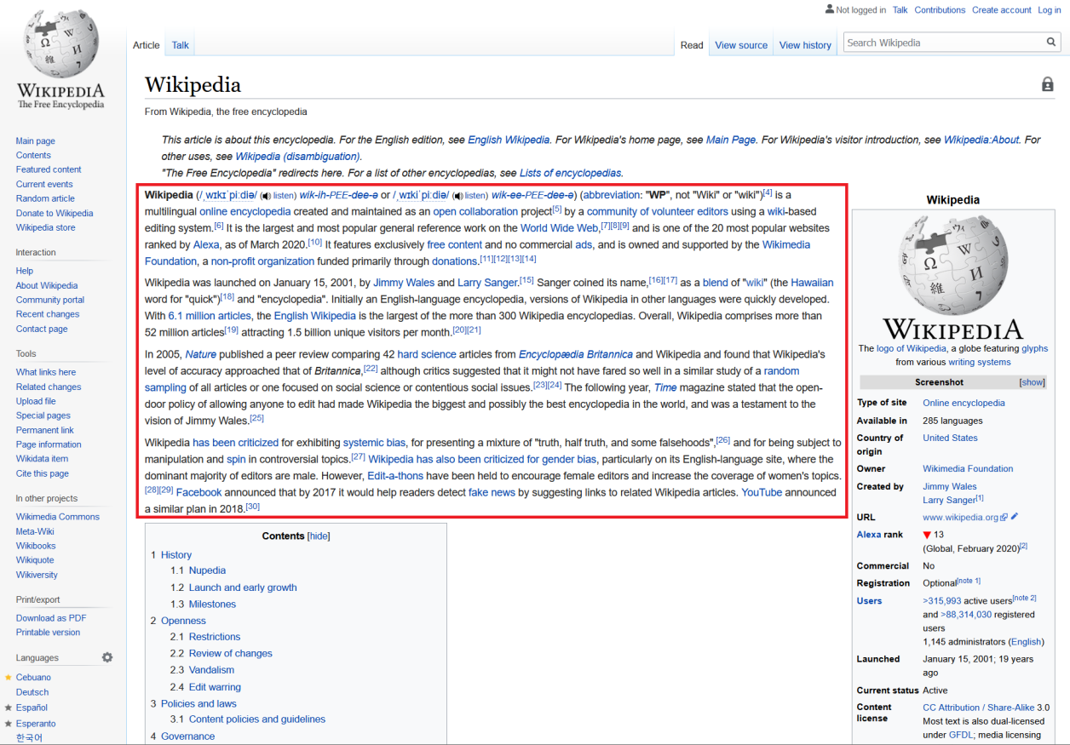
Task: Open Contributions link in top bar
Action: pos(940,10)
